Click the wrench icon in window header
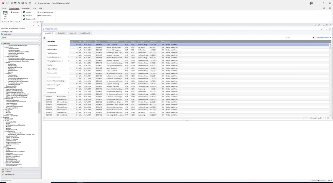 click(x=319, y=25)
